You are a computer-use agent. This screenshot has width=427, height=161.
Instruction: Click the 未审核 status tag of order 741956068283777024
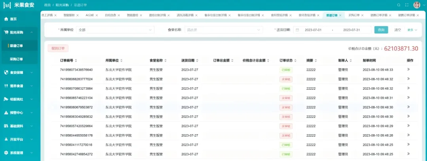(286, 79)
